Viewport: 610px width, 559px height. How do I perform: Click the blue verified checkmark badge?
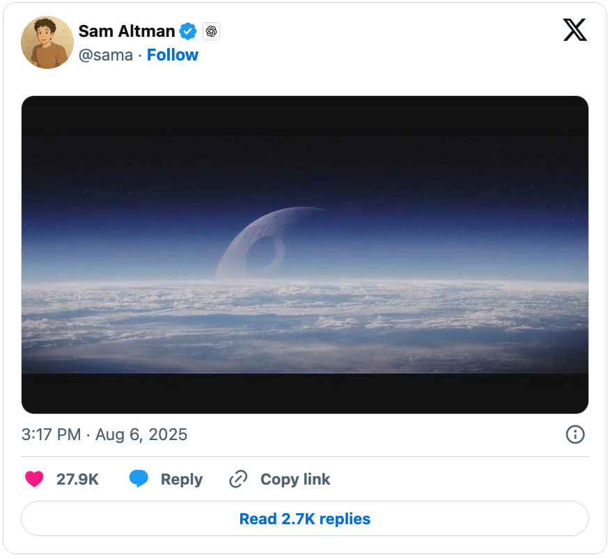click(x=187, y=31)
